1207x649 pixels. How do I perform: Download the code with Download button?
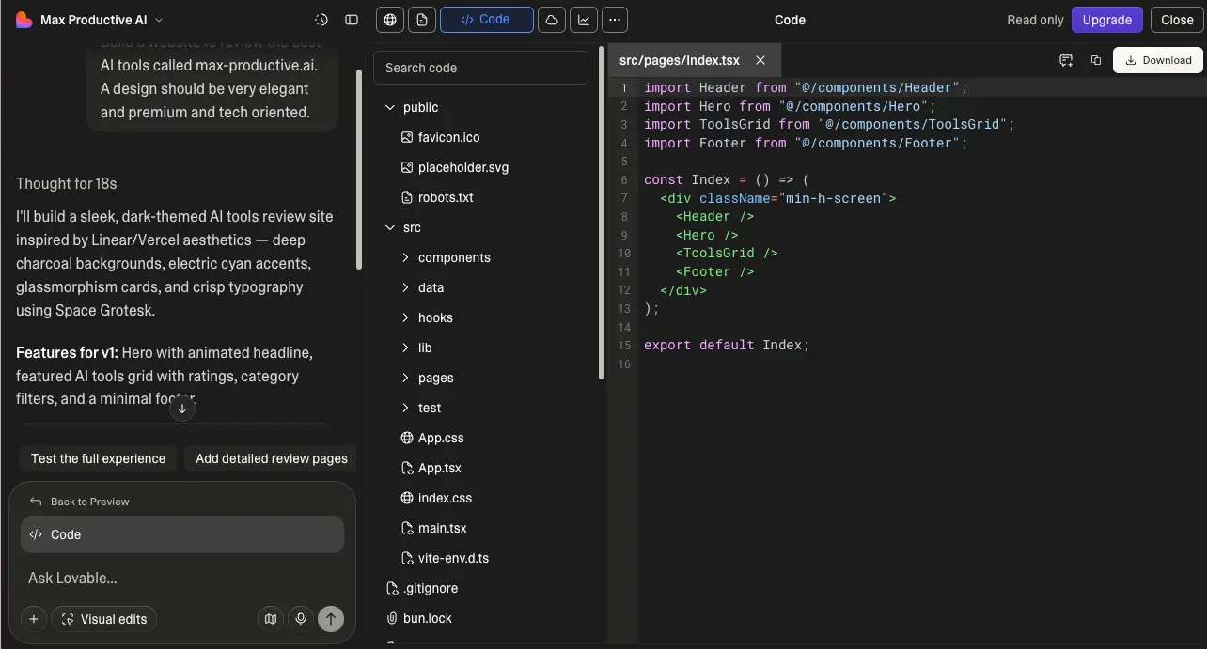pos(1158,60)
